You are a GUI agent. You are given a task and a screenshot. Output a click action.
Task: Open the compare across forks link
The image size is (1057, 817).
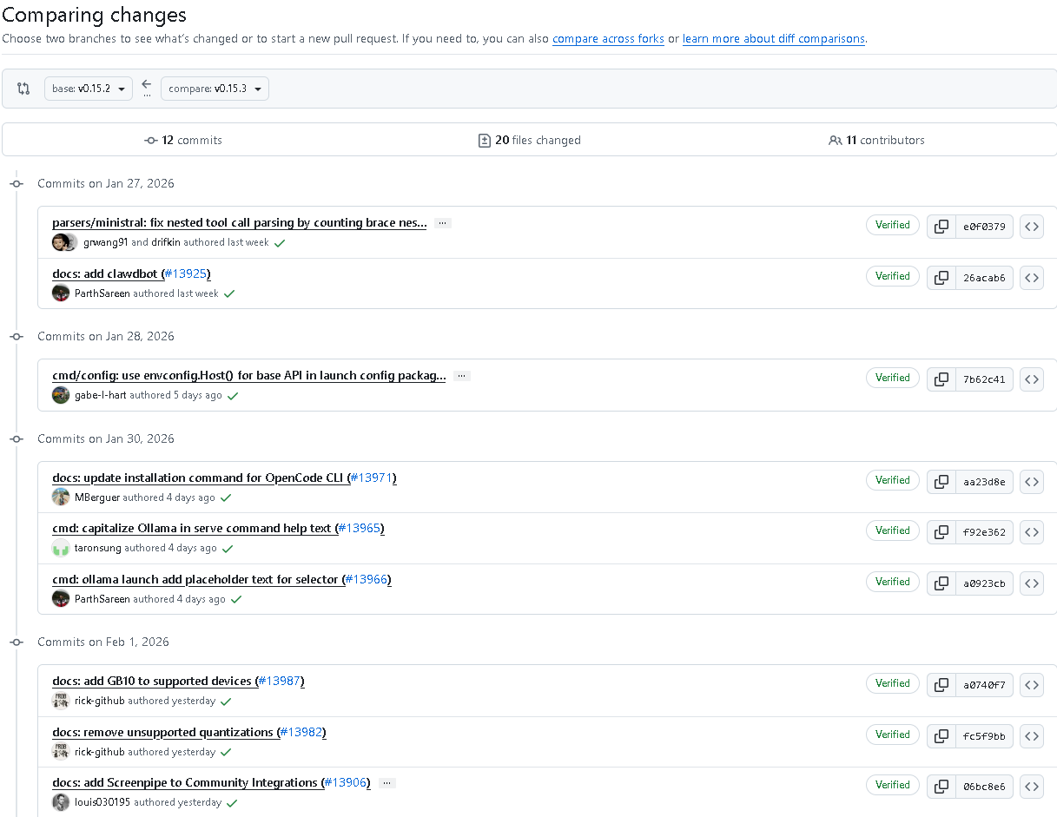click(x=608, y=39)
